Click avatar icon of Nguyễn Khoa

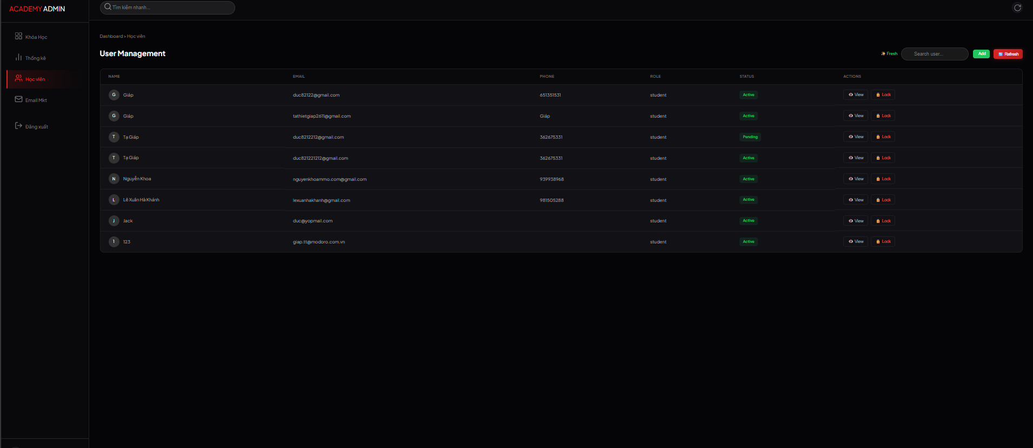pyautogui.click(x=114, y=179)
